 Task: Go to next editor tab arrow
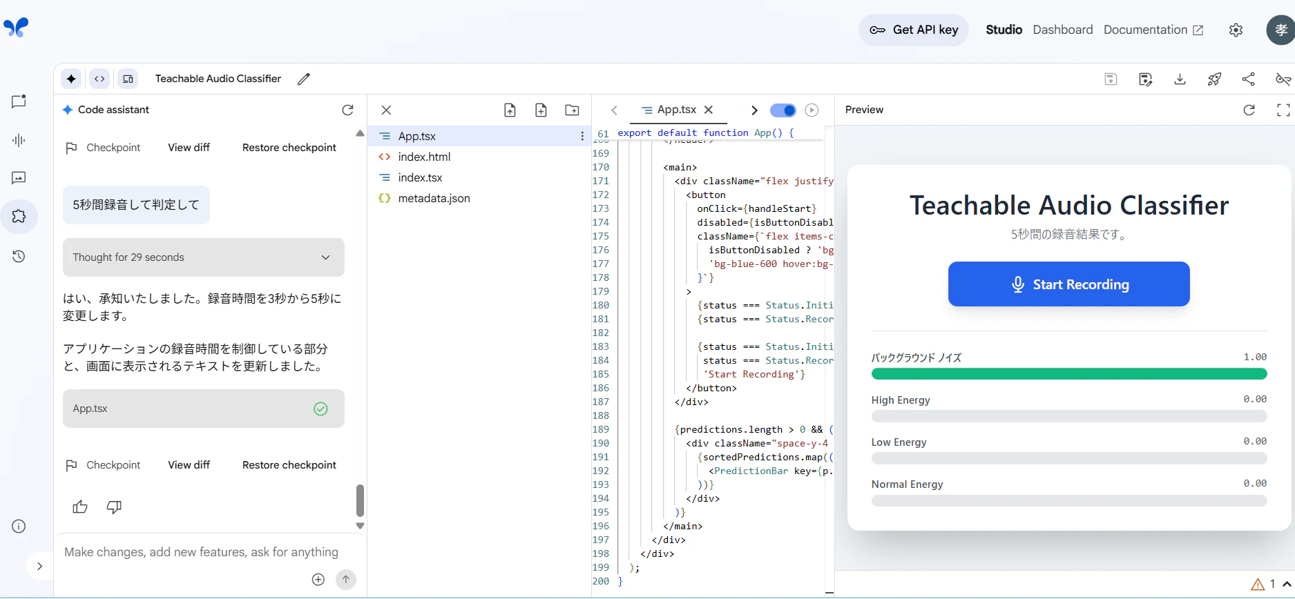(754, 110)
